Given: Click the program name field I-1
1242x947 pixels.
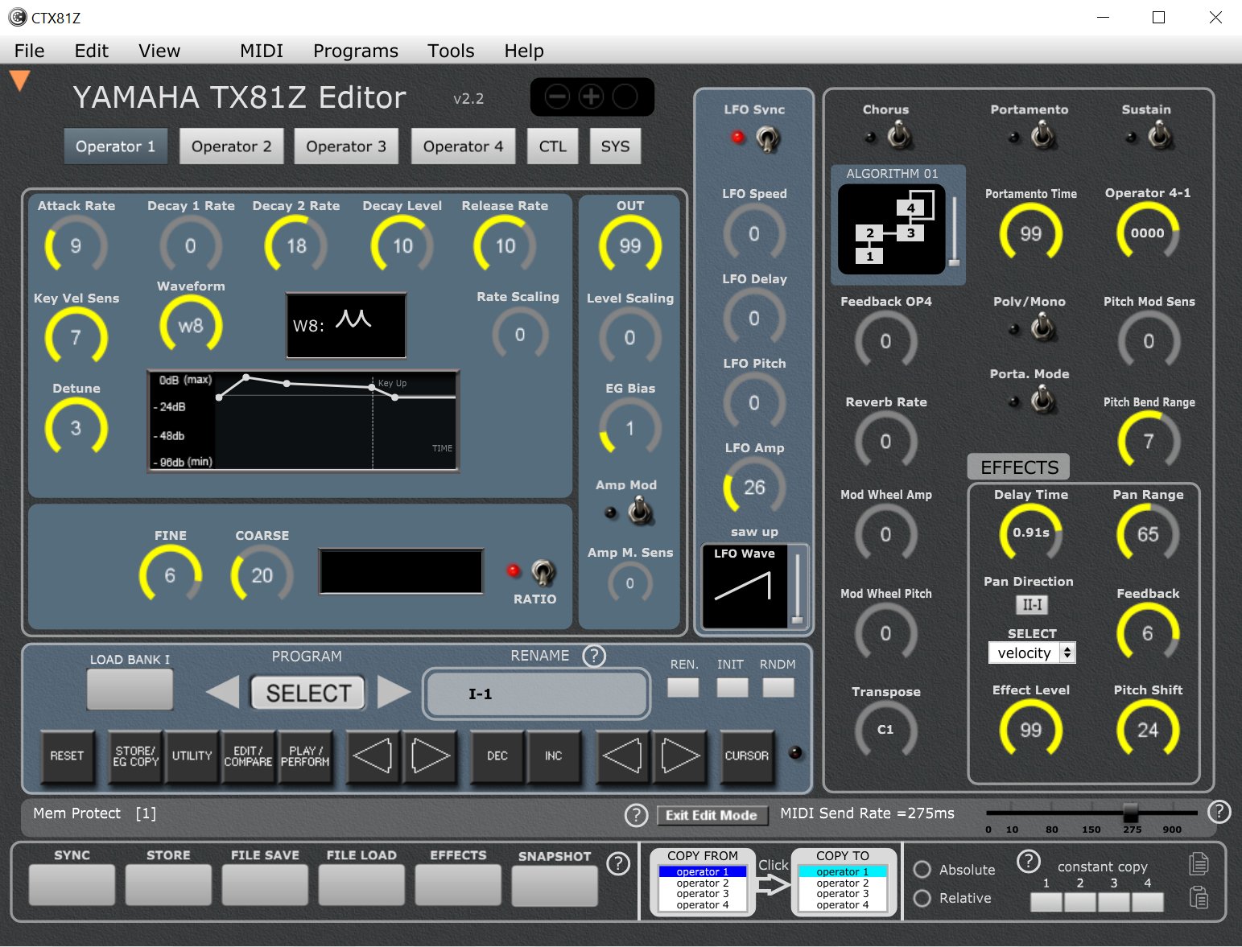Looking at the screenshot, I should [x=537, y=694].
